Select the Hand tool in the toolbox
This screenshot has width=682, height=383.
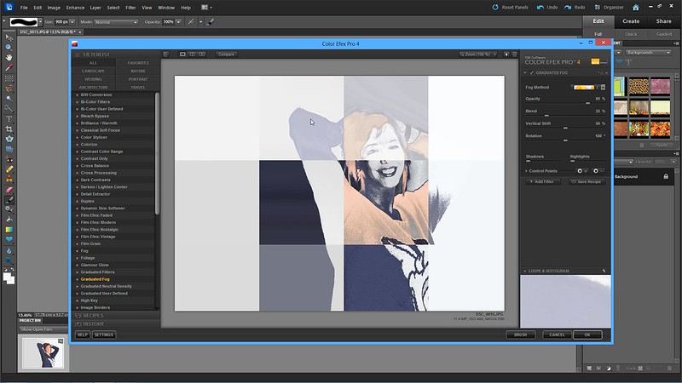point(9,56)
